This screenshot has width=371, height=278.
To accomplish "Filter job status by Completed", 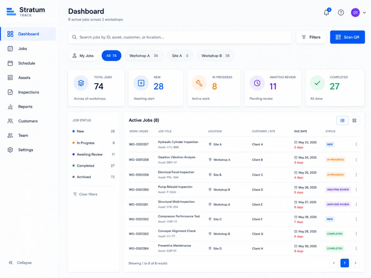I will pos(93,166).
